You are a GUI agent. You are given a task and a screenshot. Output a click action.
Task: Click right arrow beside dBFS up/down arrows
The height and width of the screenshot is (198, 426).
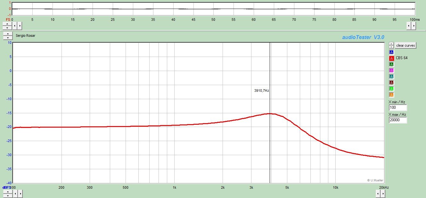[20, 194]
